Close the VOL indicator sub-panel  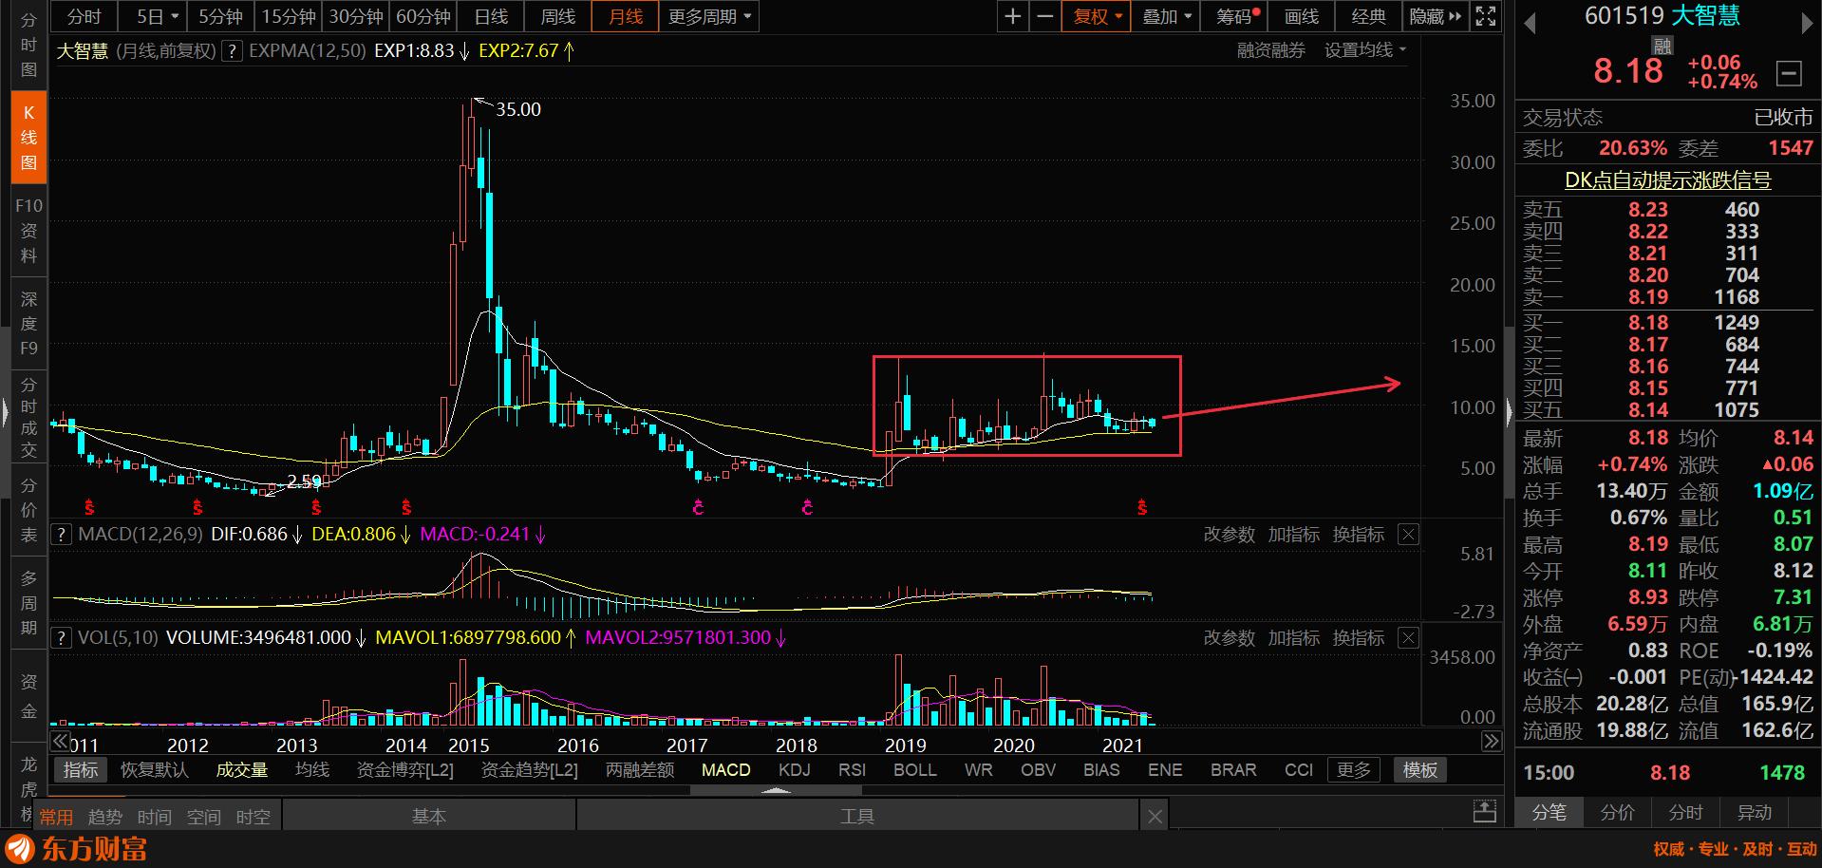(1409, 637)
